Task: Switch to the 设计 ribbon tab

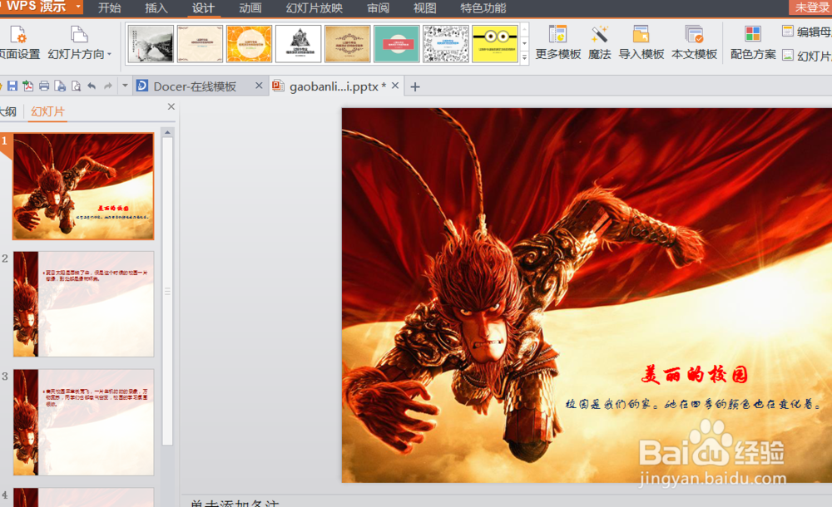Action: (x=203, y=8)
